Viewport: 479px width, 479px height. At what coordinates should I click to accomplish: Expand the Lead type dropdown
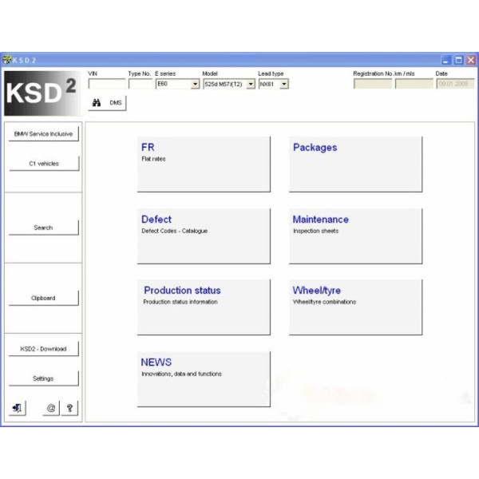(284, 83)
